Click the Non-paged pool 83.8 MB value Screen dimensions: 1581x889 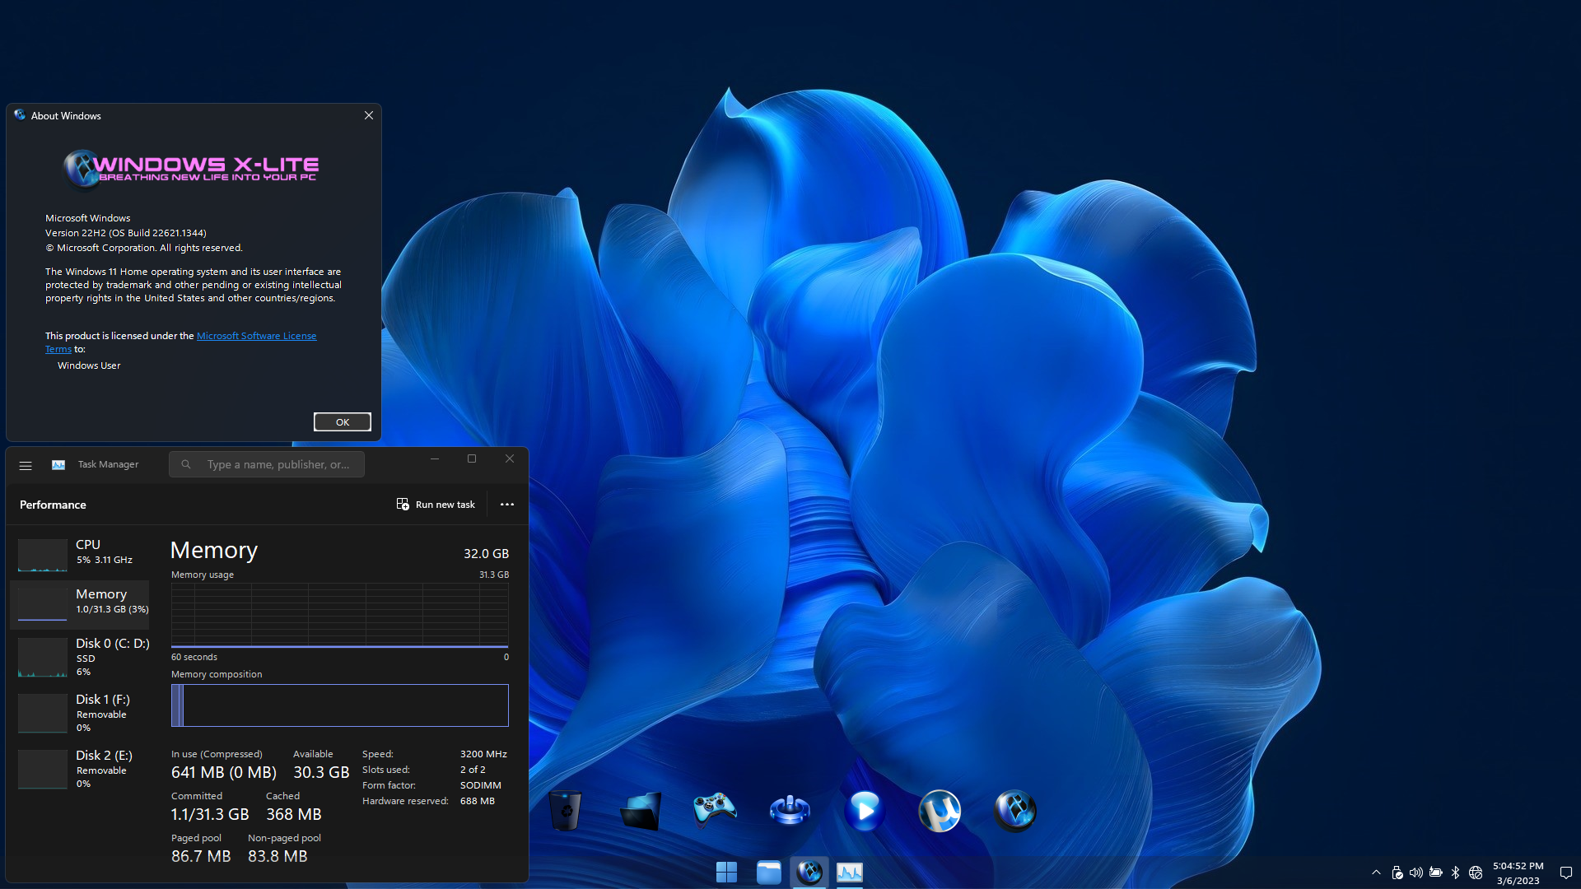click(277, 856)
